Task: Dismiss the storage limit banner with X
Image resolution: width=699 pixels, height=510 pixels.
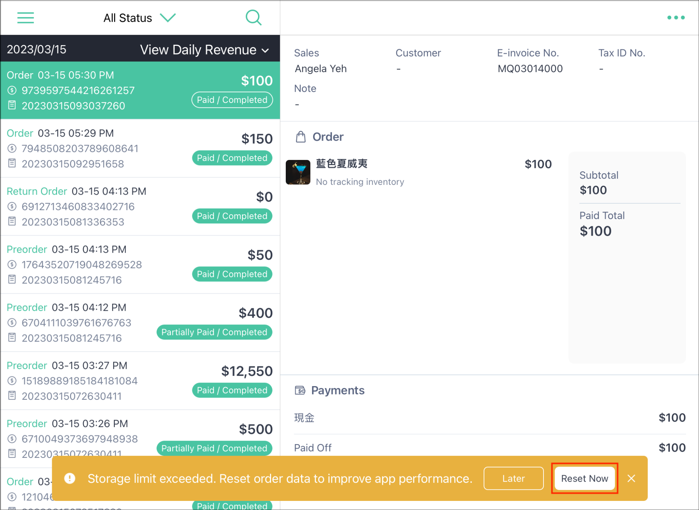Action: point(631,478)
